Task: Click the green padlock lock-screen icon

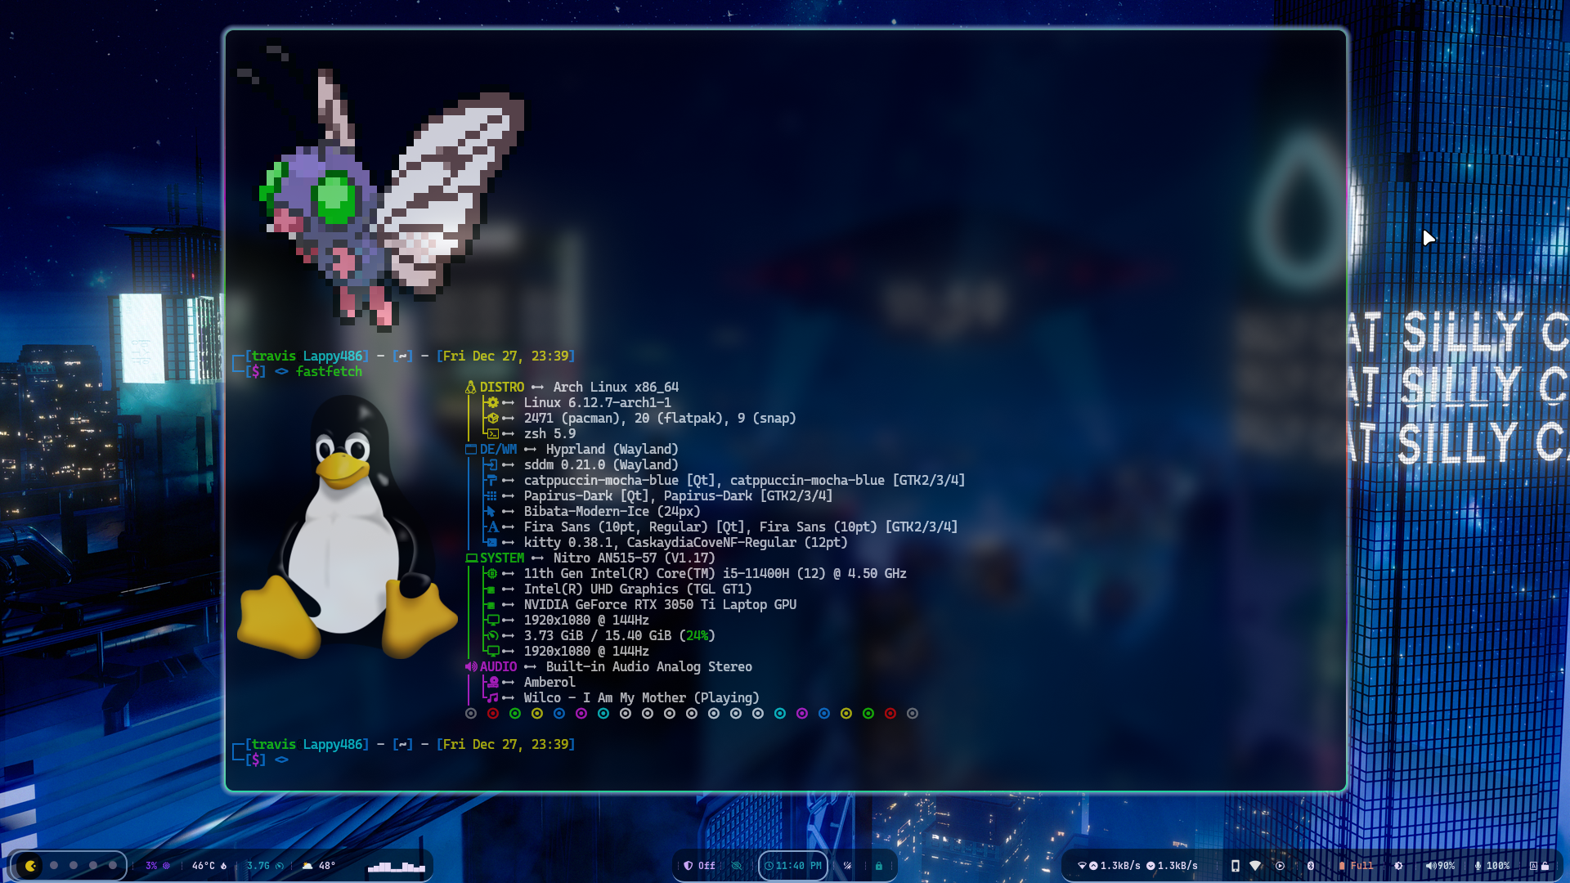Action: [879, 866]
